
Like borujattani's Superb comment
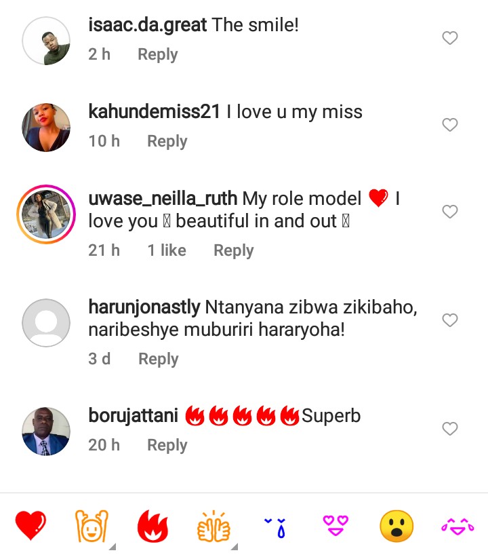tap(450, 429)
